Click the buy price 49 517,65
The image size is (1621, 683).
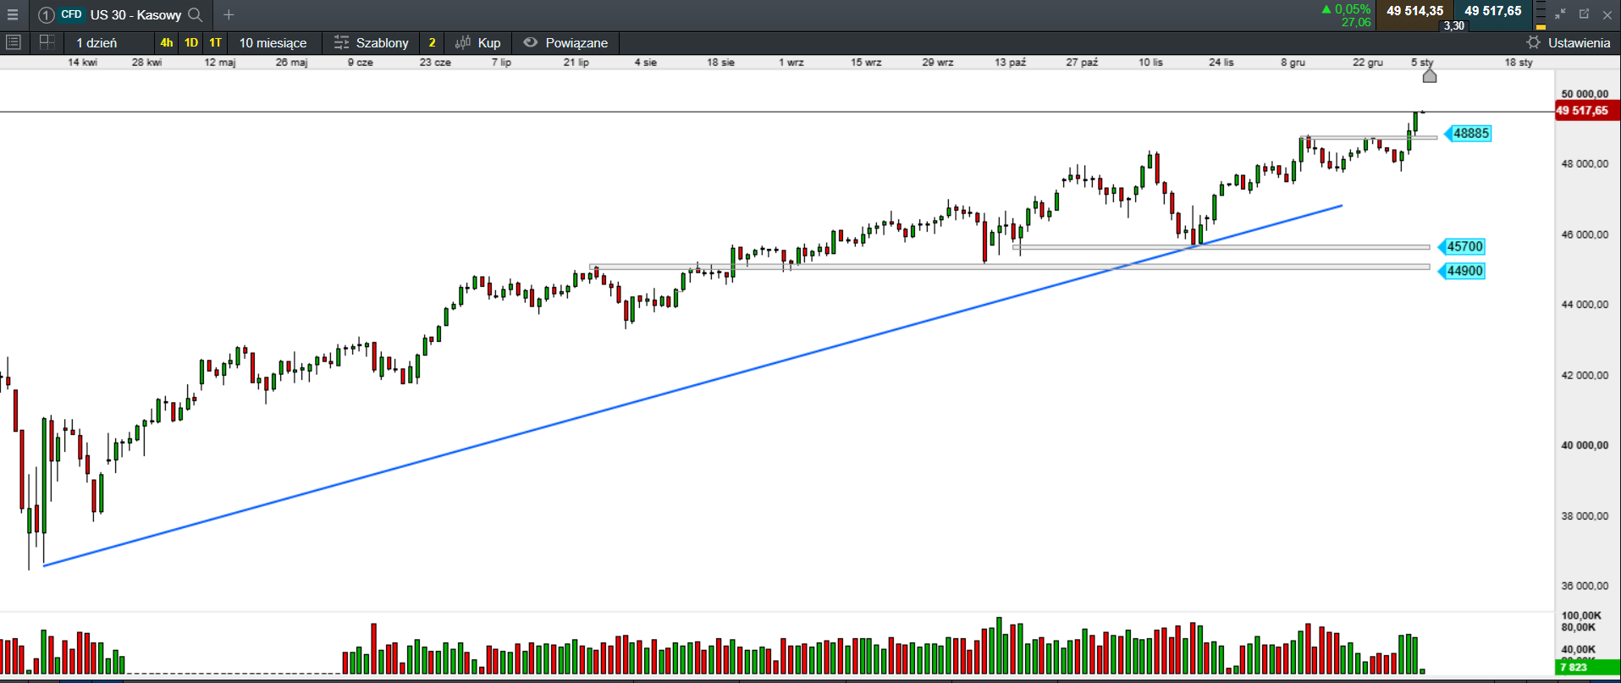click(x=1493, y=11)
